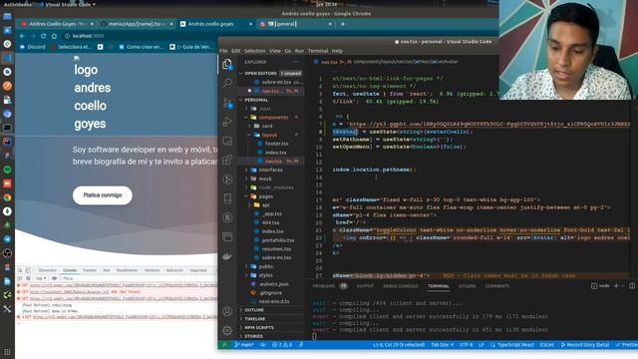Switch to the OUTPUT panel tab
This screenshot has height=359, width=638.
(x=365, y=286)
